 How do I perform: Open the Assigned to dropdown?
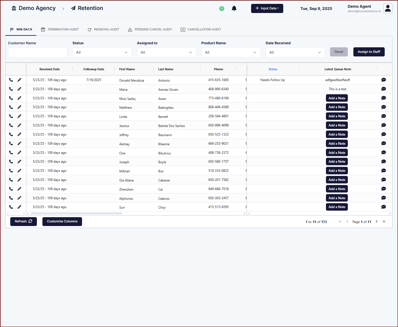(166, 53)
